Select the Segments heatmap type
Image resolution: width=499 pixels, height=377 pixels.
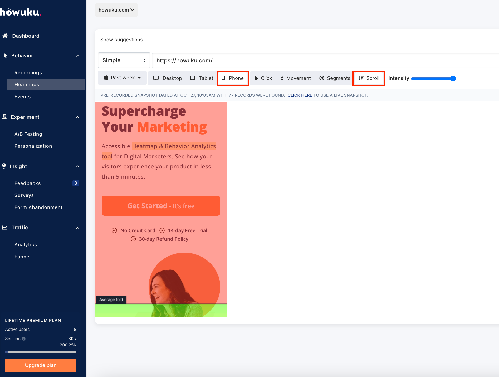tap(335, 78)
